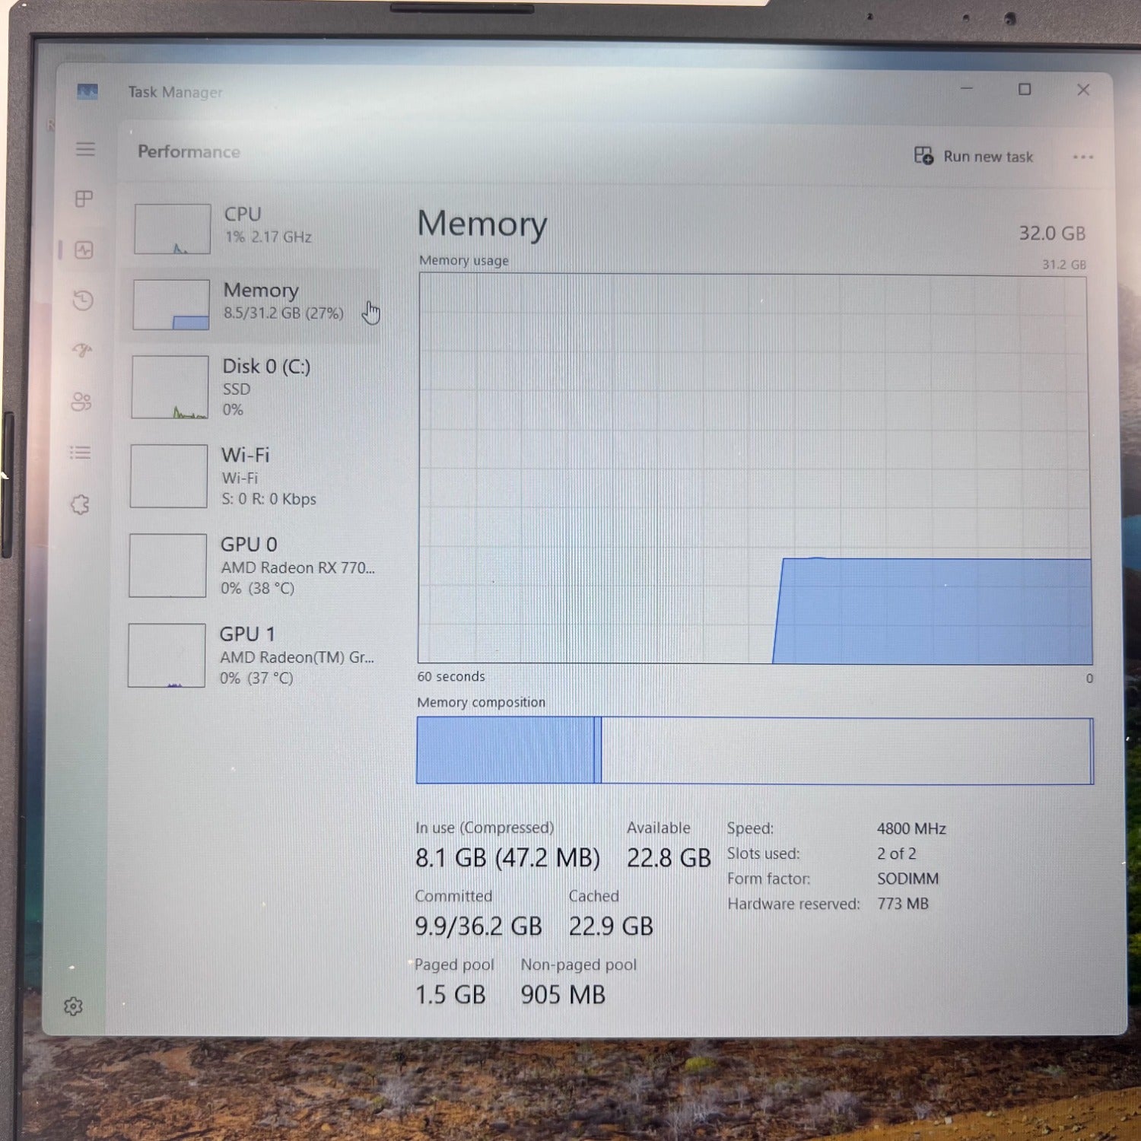The height and width of the screenshot is (1141, 1141).
Task: Click the SODIMM form factor value
Action: (x=907, y=879)
